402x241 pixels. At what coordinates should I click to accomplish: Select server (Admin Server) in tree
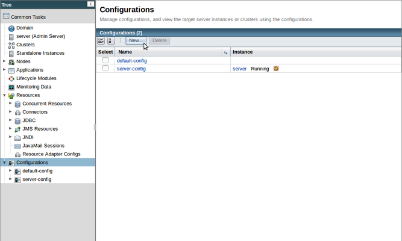(x=41, y=36)
